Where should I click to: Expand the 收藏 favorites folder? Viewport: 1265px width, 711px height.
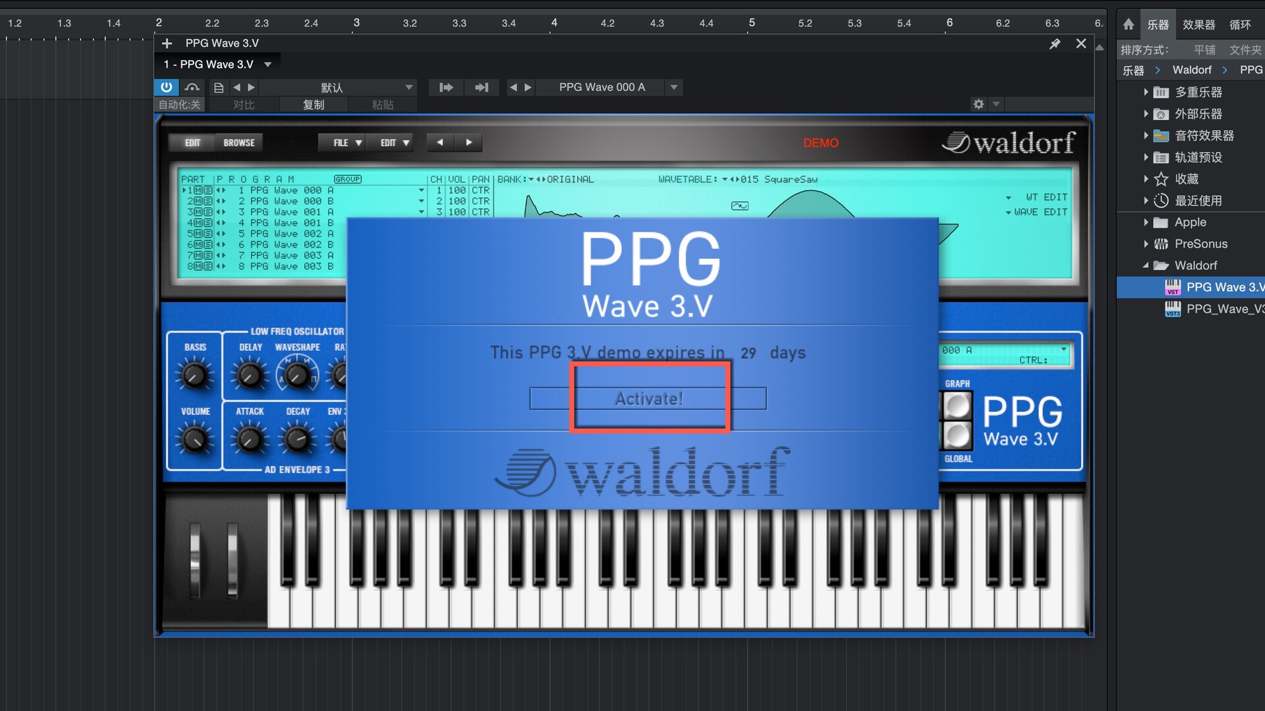click(x=1146, y=179)
